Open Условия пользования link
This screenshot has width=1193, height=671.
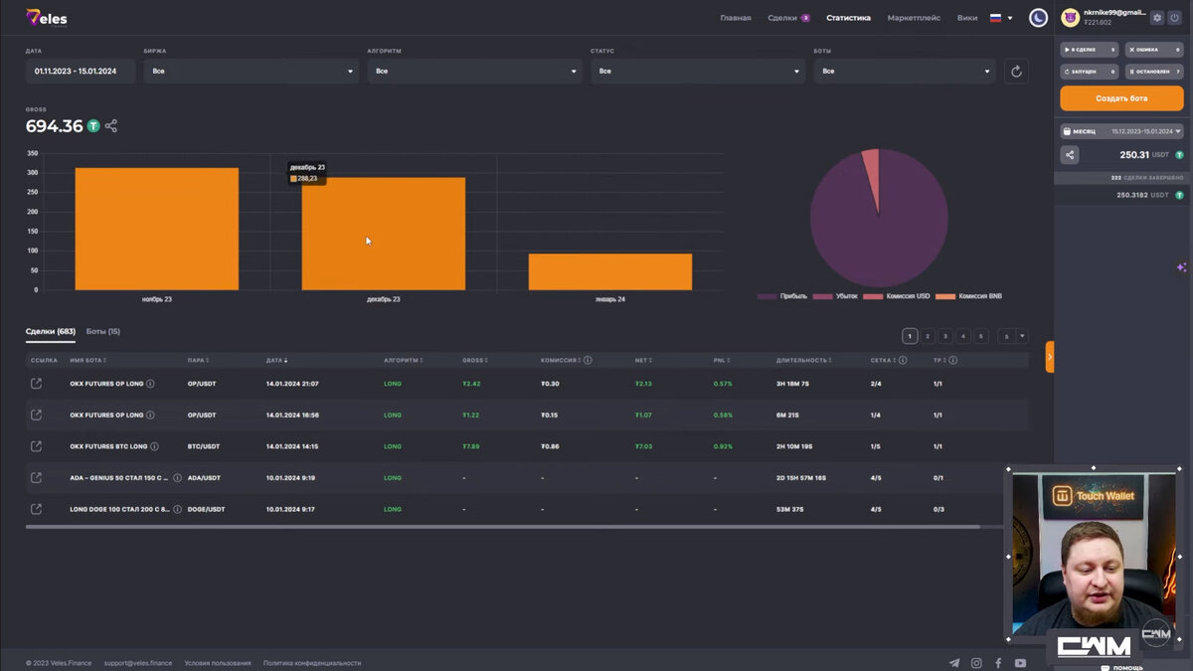tap(218, 663)
